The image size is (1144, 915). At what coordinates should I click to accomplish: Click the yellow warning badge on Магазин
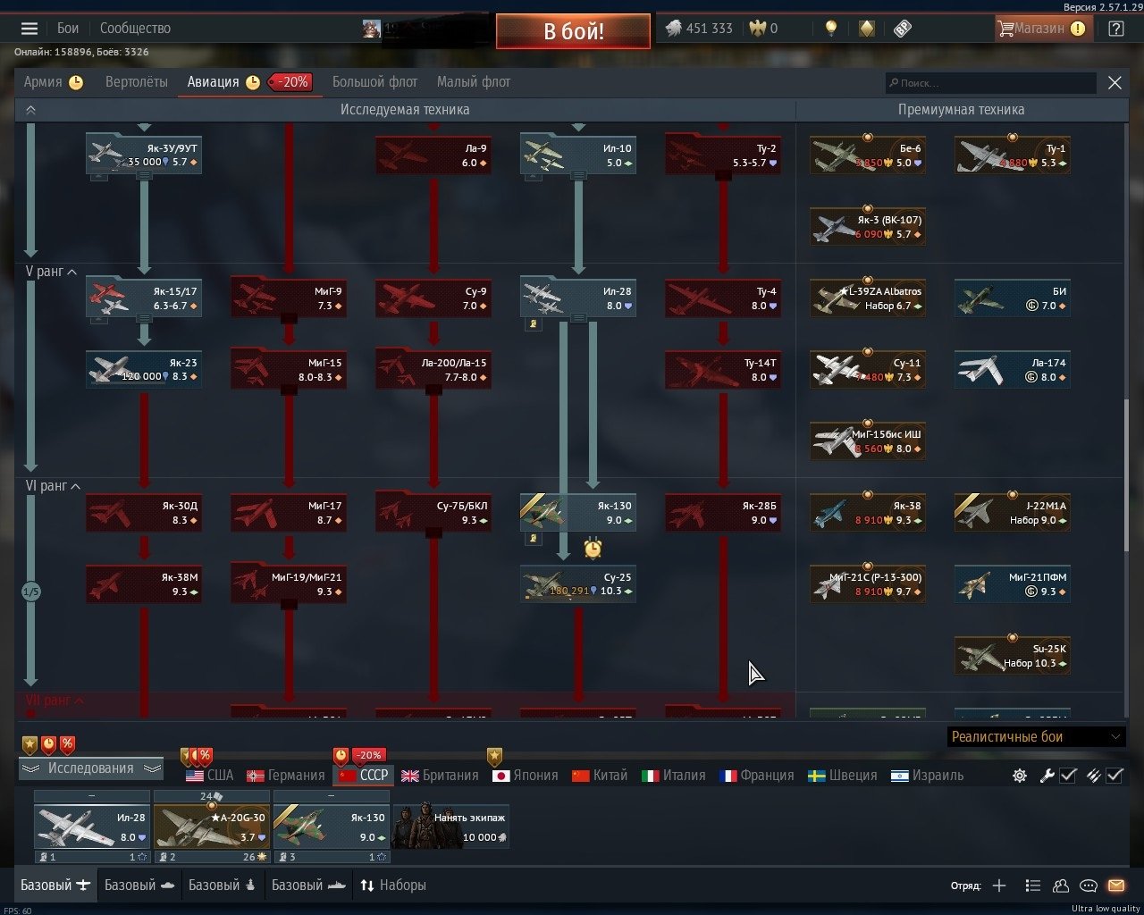(1078, 29)
